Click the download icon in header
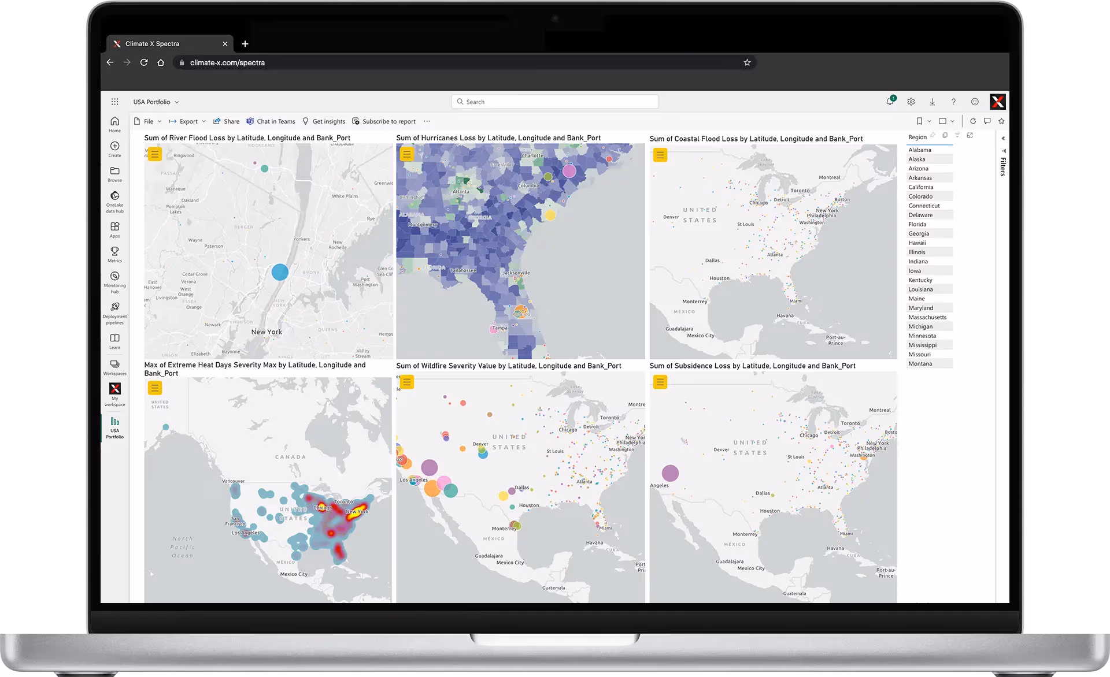 point(932,102)
